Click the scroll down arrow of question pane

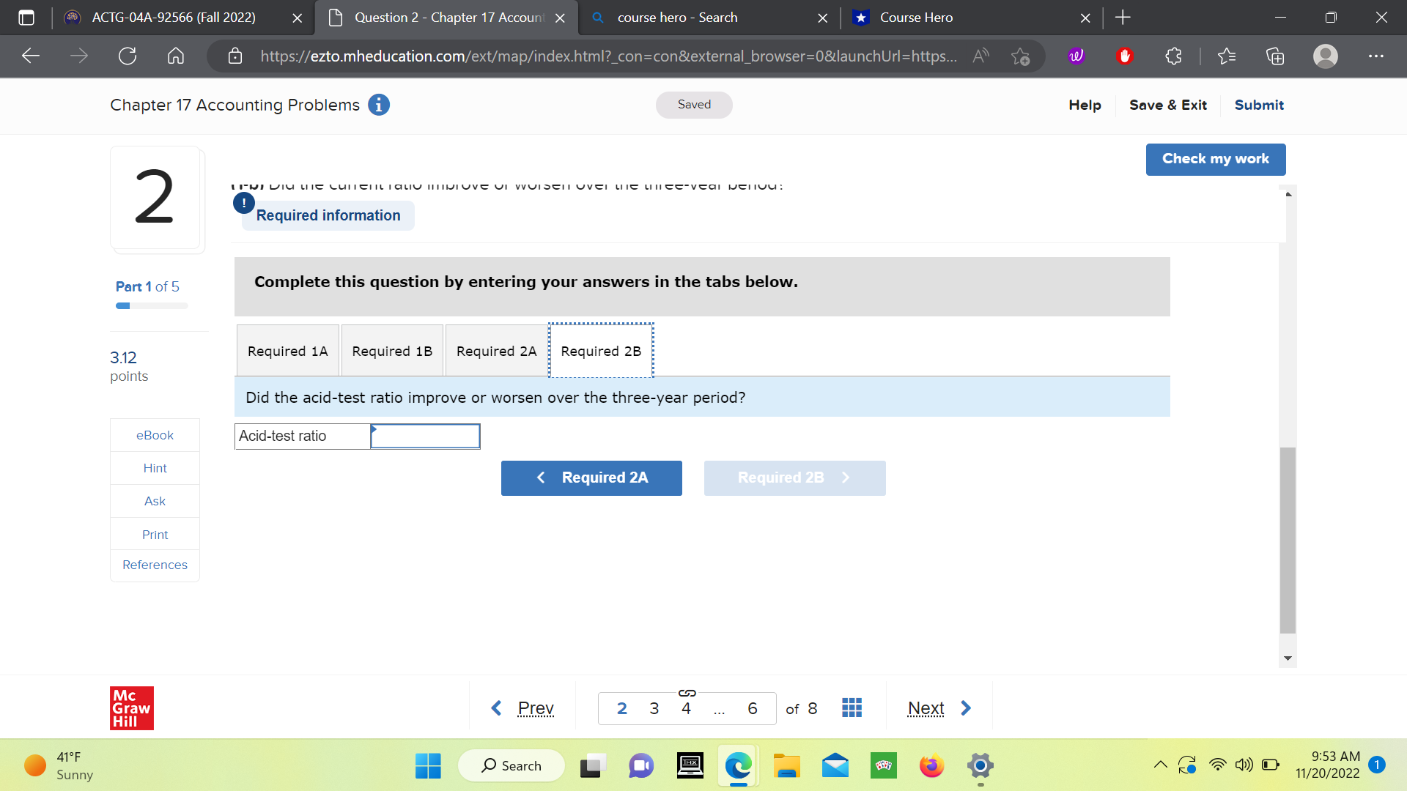[1288, 658]
